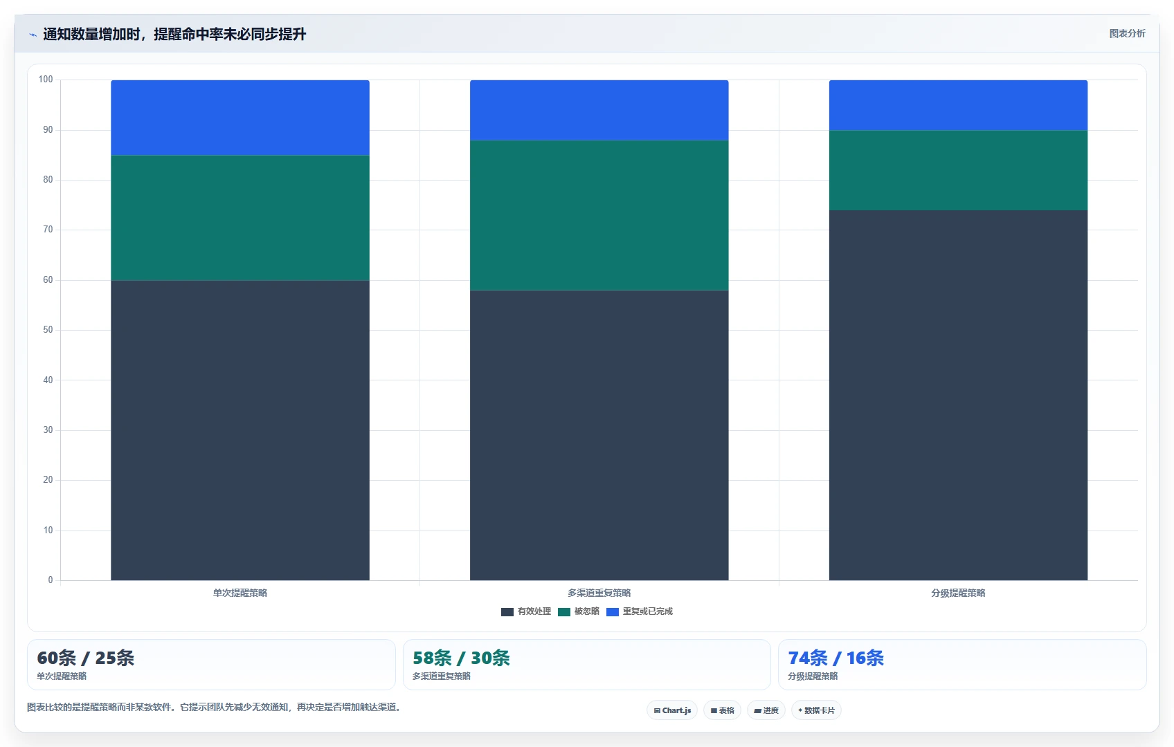Click the chart title 通知数量增加时，提醒命中率未必同步提升
Viewport: 1174px width, 747px height.
click(x=174, y=34)
